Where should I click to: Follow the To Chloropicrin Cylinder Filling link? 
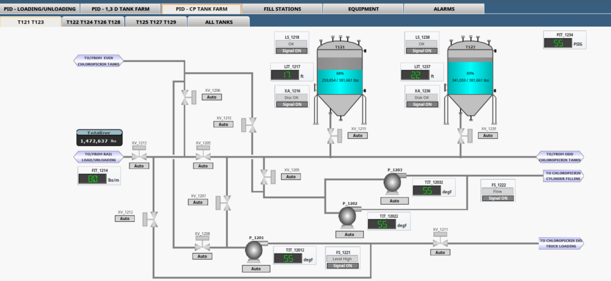pos(563,175)
